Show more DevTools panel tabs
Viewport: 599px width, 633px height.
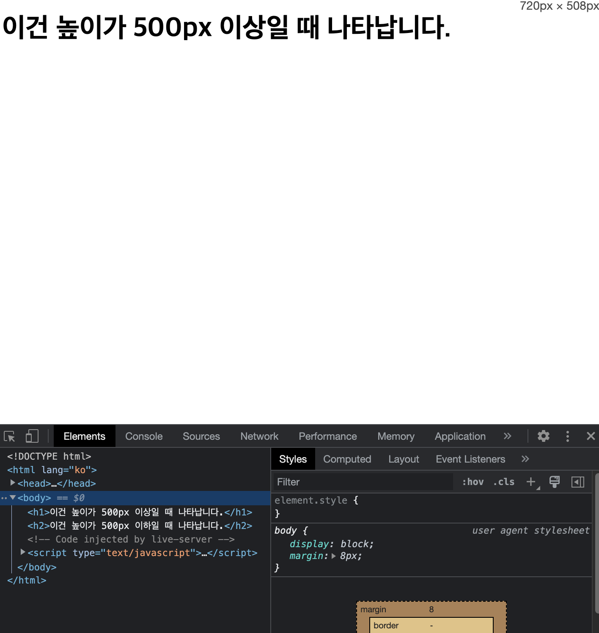508,436
